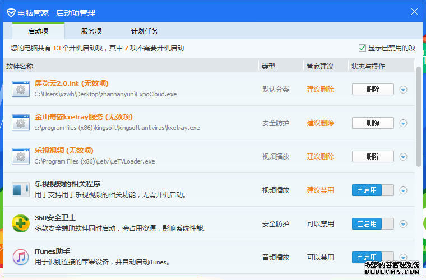Click 建议删除 suggestion for 展览云2.0.lnk

(320, 90)
